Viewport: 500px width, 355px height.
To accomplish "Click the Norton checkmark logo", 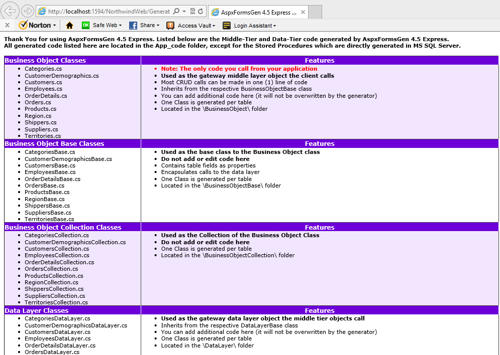I will pos(23,25).
